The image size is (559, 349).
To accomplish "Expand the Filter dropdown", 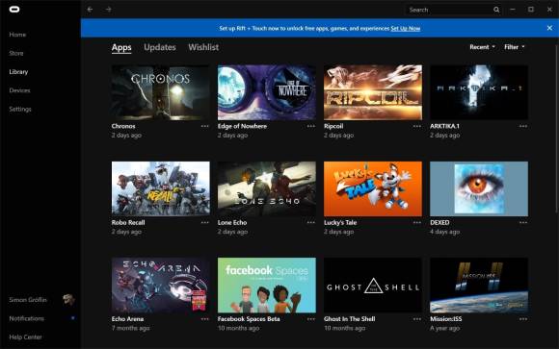I will click(x=514, y=47).
